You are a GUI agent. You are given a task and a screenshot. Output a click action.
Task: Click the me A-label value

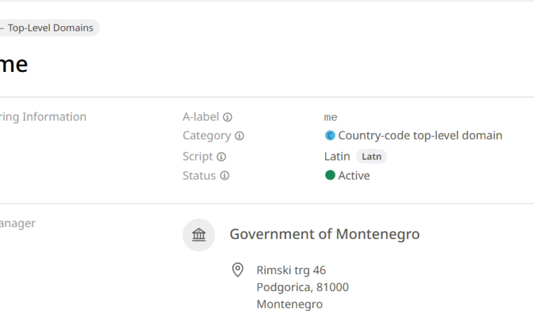[330, 117]
